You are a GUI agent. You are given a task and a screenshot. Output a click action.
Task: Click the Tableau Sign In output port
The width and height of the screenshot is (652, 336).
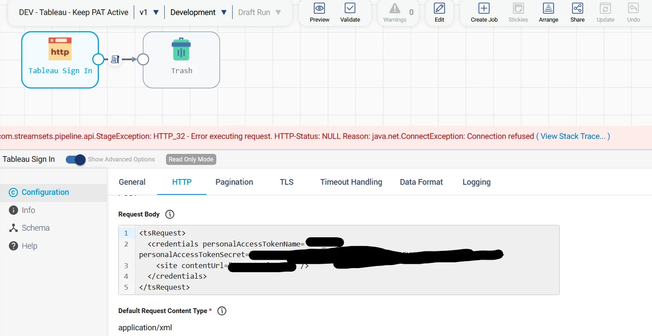[98, 59]
